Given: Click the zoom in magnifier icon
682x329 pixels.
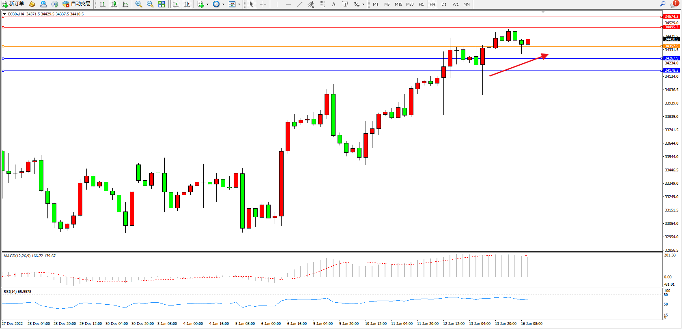Looking at the screenshot, I should [x=139, y=4].
